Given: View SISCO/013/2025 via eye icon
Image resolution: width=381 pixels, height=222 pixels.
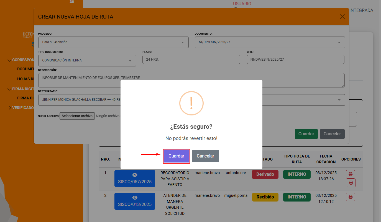Looking at the screenshot, I should coord(135,198).
